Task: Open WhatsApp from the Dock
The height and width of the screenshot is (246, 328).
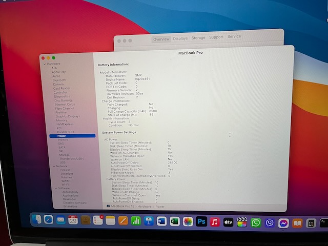Action: point(256,223)
